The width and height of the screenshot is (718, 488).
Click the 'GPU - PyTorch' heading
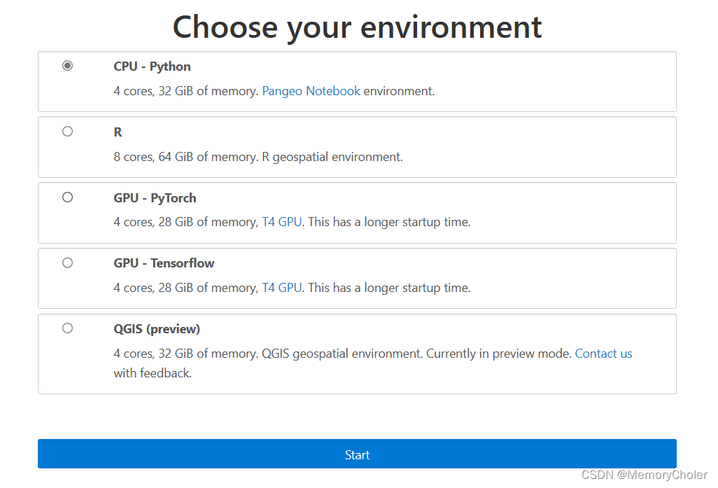(155, 198)
